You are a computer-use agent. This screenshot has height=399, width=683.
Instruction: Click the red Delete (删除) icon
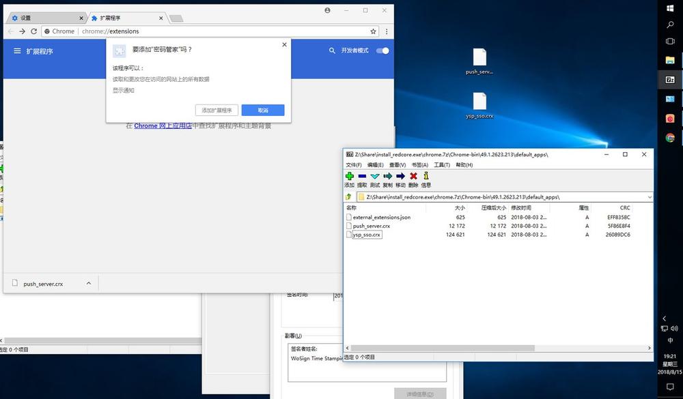tap(413, 177)
